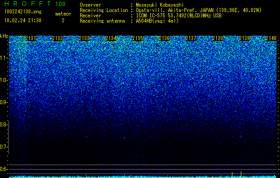Click the time marker 2133
This screenshot has height=178, width=280.
tap(84, 38)
